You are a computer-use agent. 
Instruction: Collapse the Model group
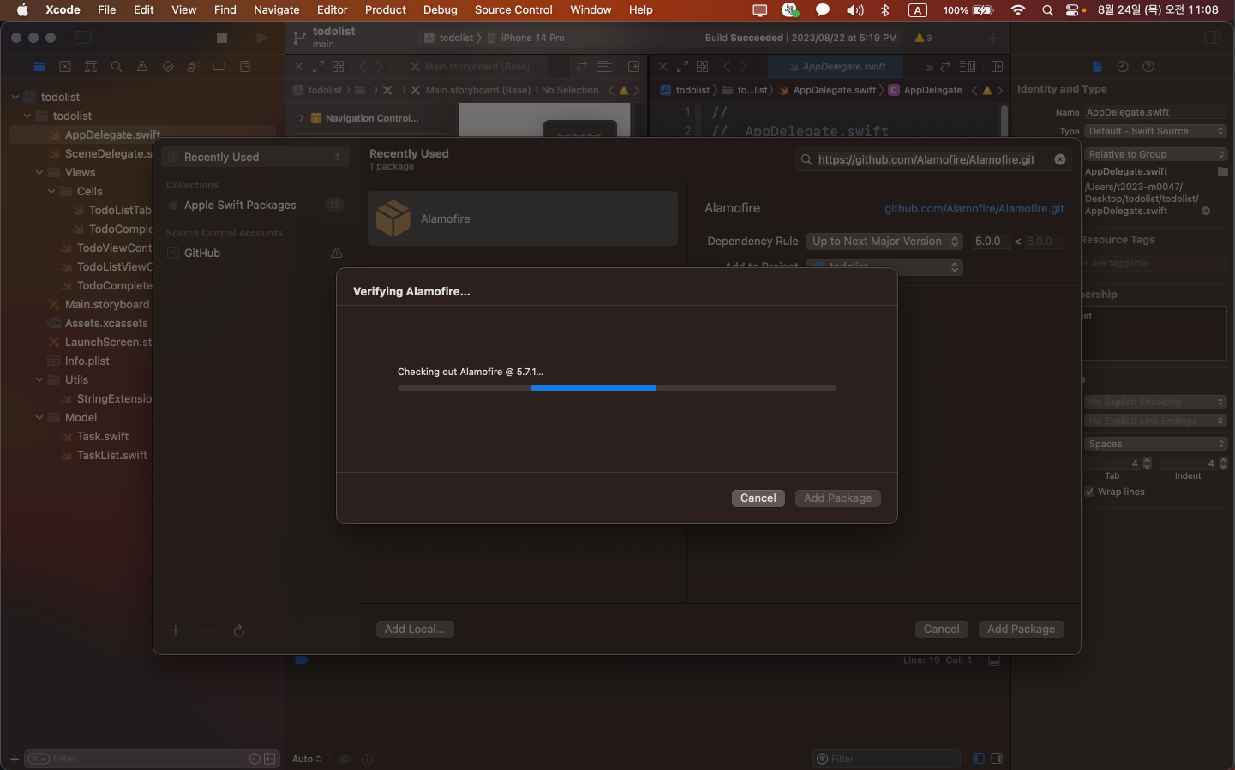pyautogui.click(x=39, y=417)
